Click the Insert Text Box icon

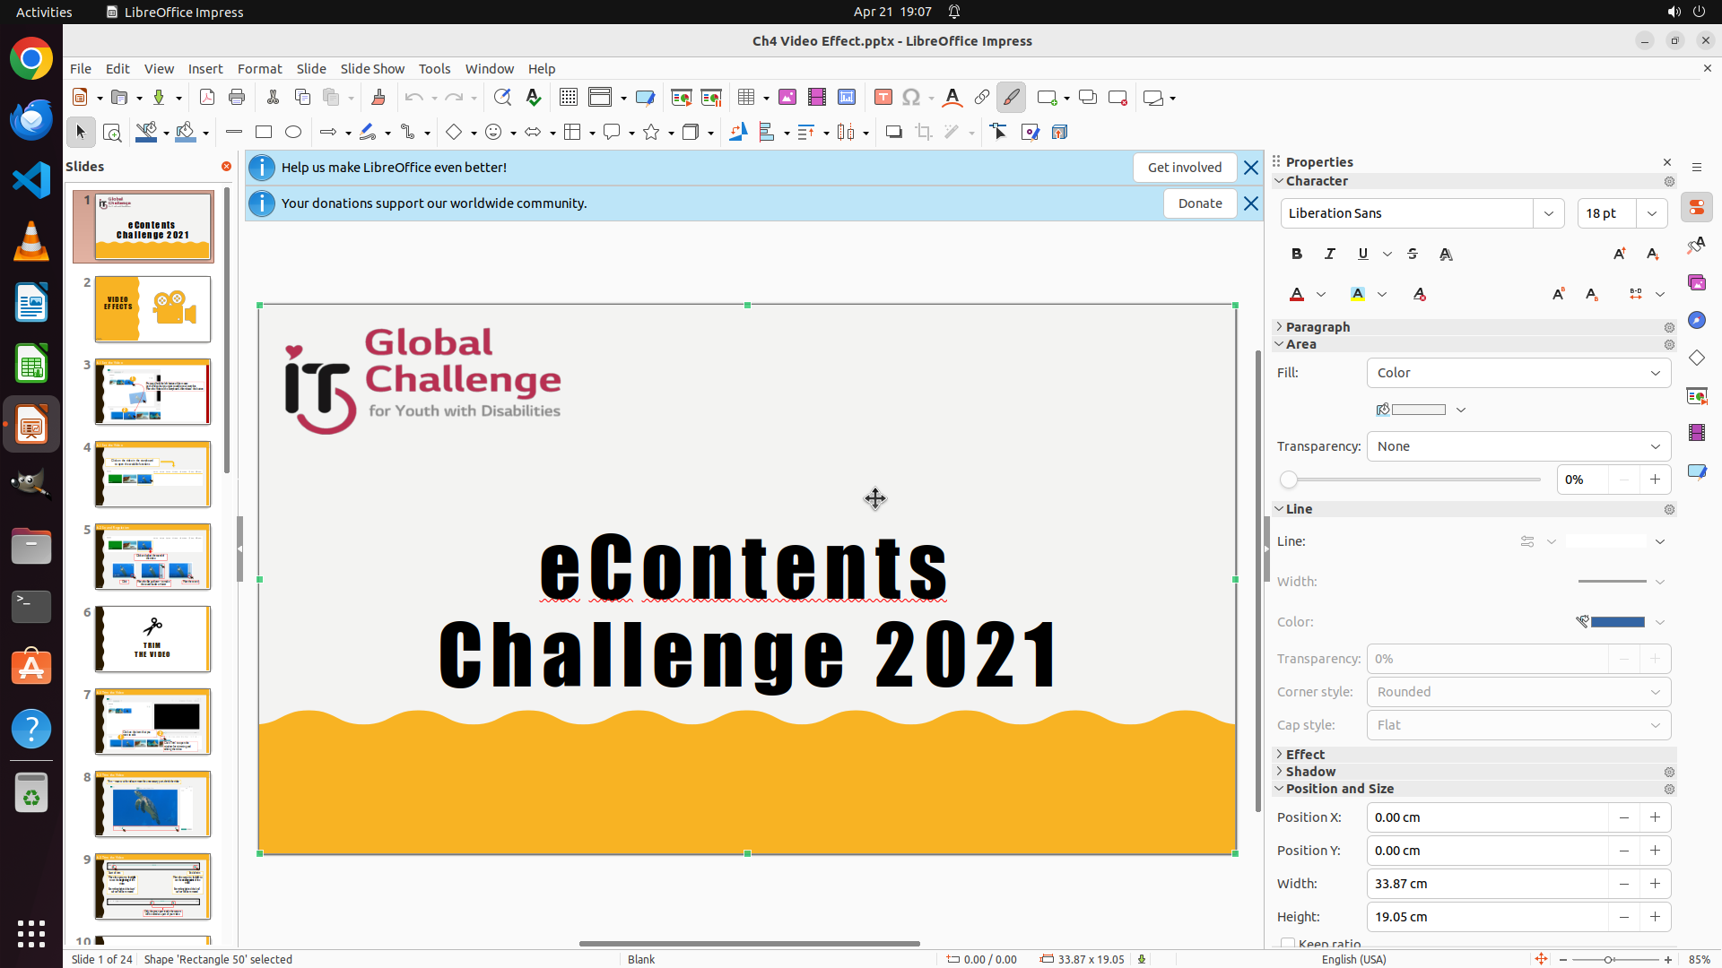coord(883,98)
